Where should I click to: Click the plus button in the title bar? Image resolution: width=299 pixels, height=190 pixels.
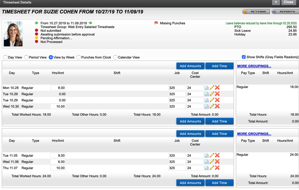[x=276, y=2]
